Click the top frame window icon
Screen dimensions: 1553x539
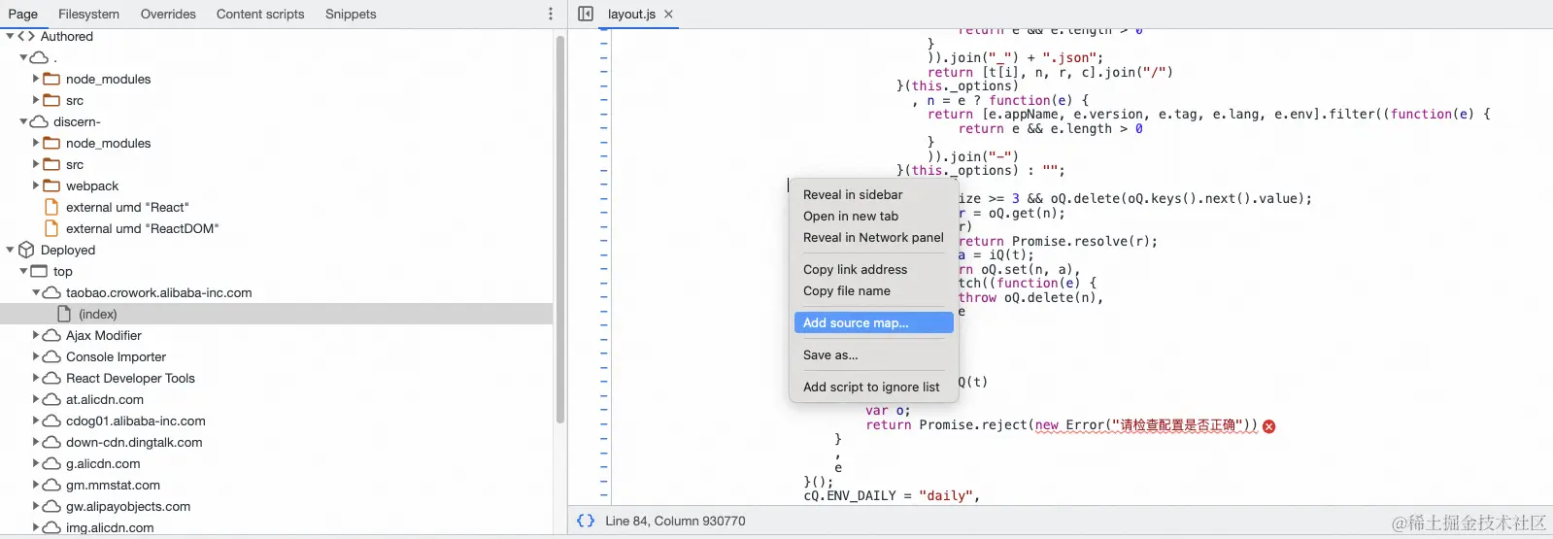point(39,271)
